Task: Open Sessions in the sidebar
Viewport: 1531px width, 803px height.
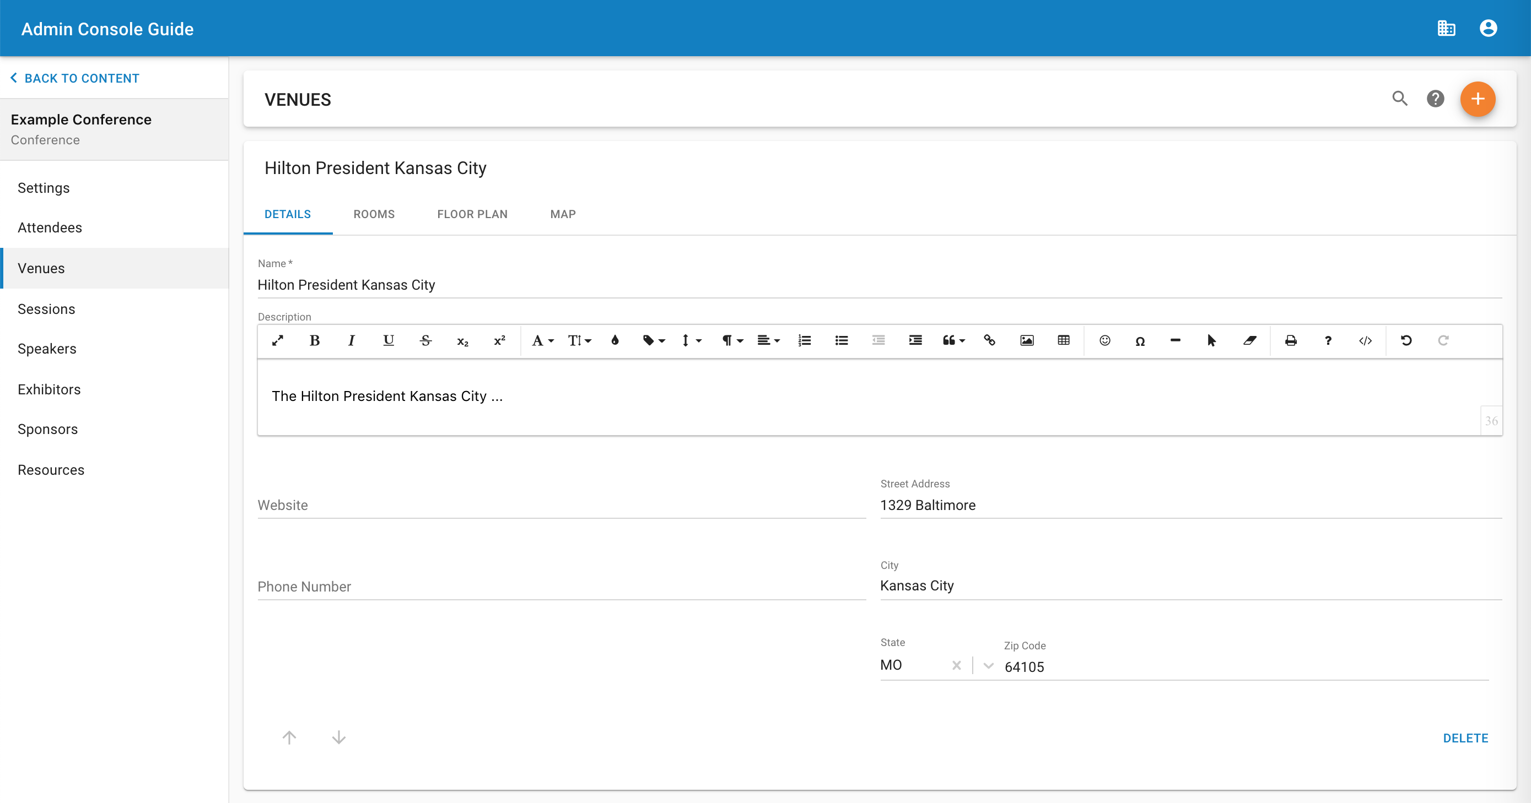Action: (114, 309)
